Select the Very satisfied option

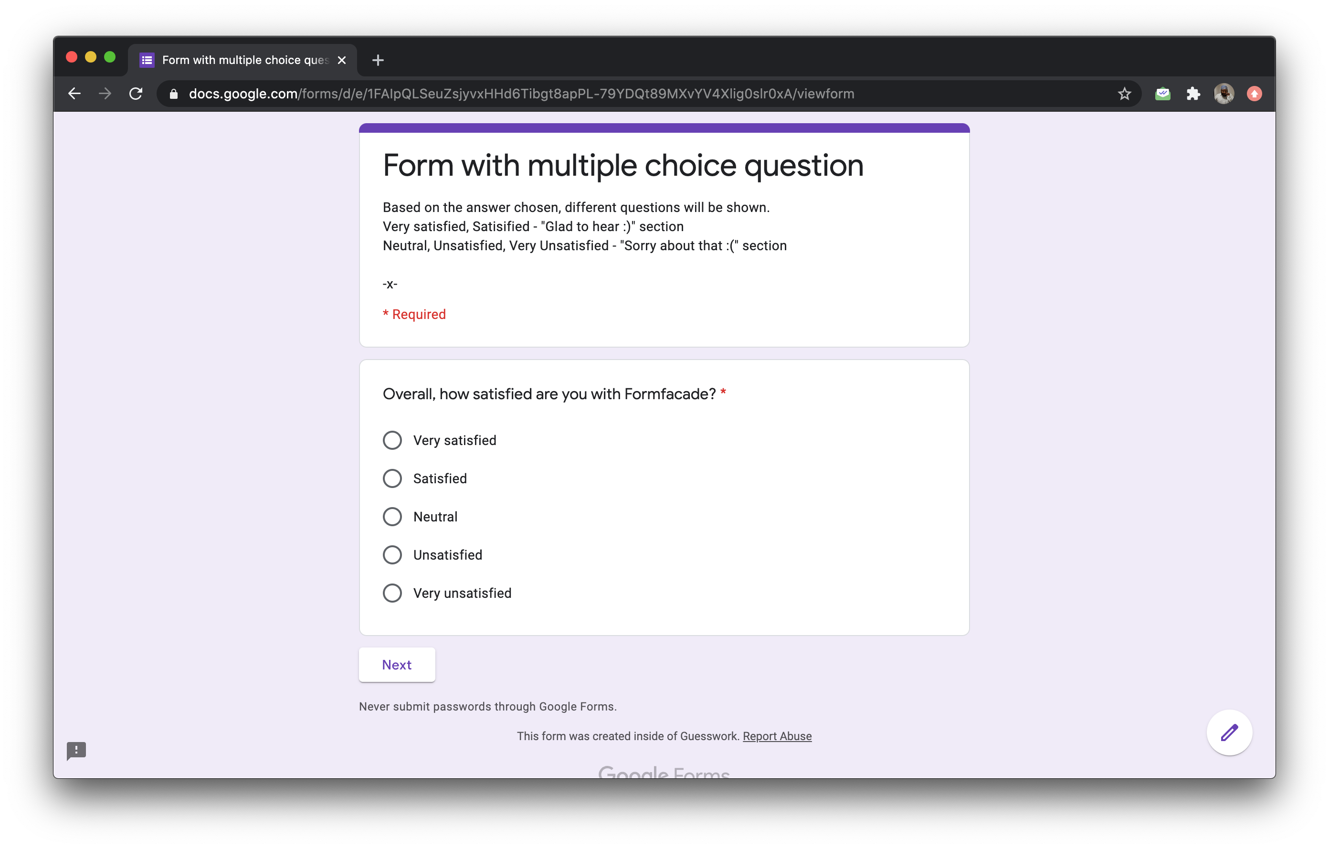(x=392, y=441)
